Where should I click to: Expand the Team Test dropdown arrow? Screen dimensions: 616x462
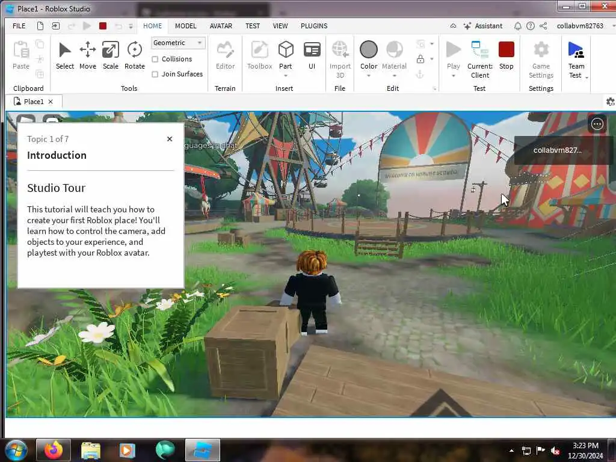click(587, 78)
